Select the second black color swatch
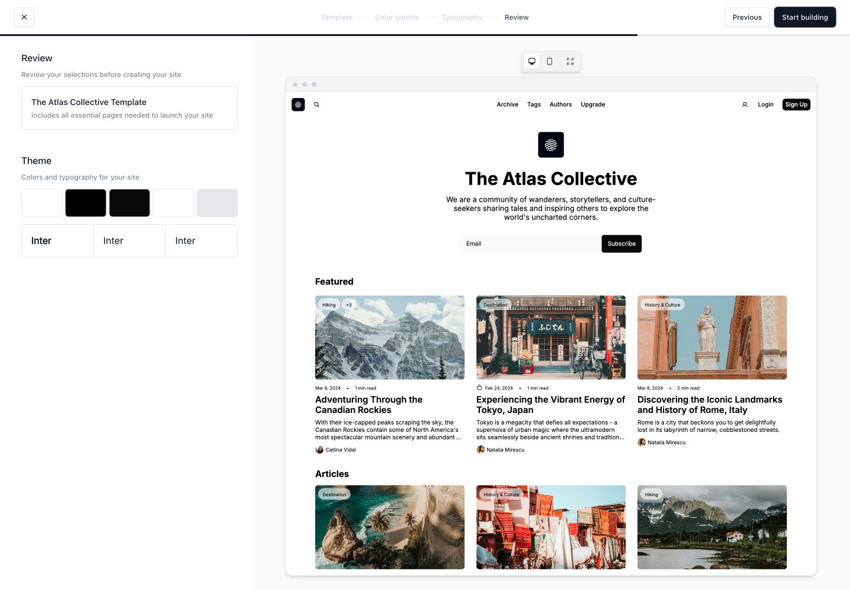This screenshot has height=590, width=850. [129, 203]
